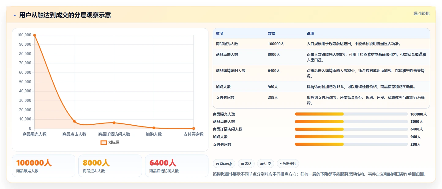The width and height of the screenshot is (442, 189).
Task: Click the title 用户从触达到成交的分层观察示意
Action: (x=65, y=15)
